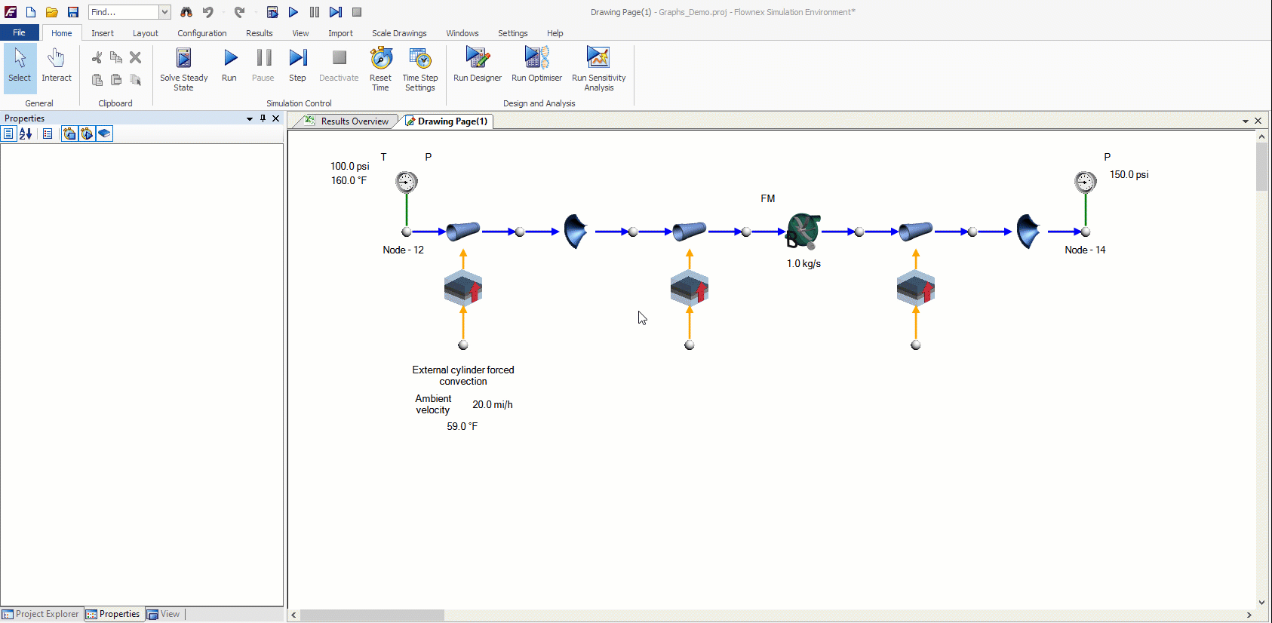
Task: Expand the Find box dropdown arrow
Action: point(164,12)
